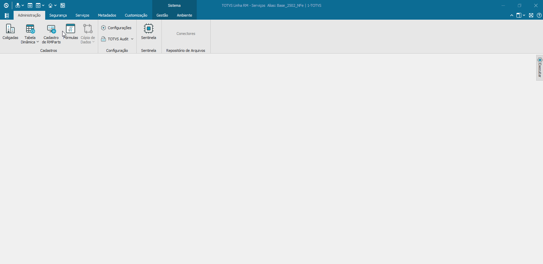The width and height of the screenshot is (543, 264).
Task: Open Configurações with the gear icon
Action: 116,28
